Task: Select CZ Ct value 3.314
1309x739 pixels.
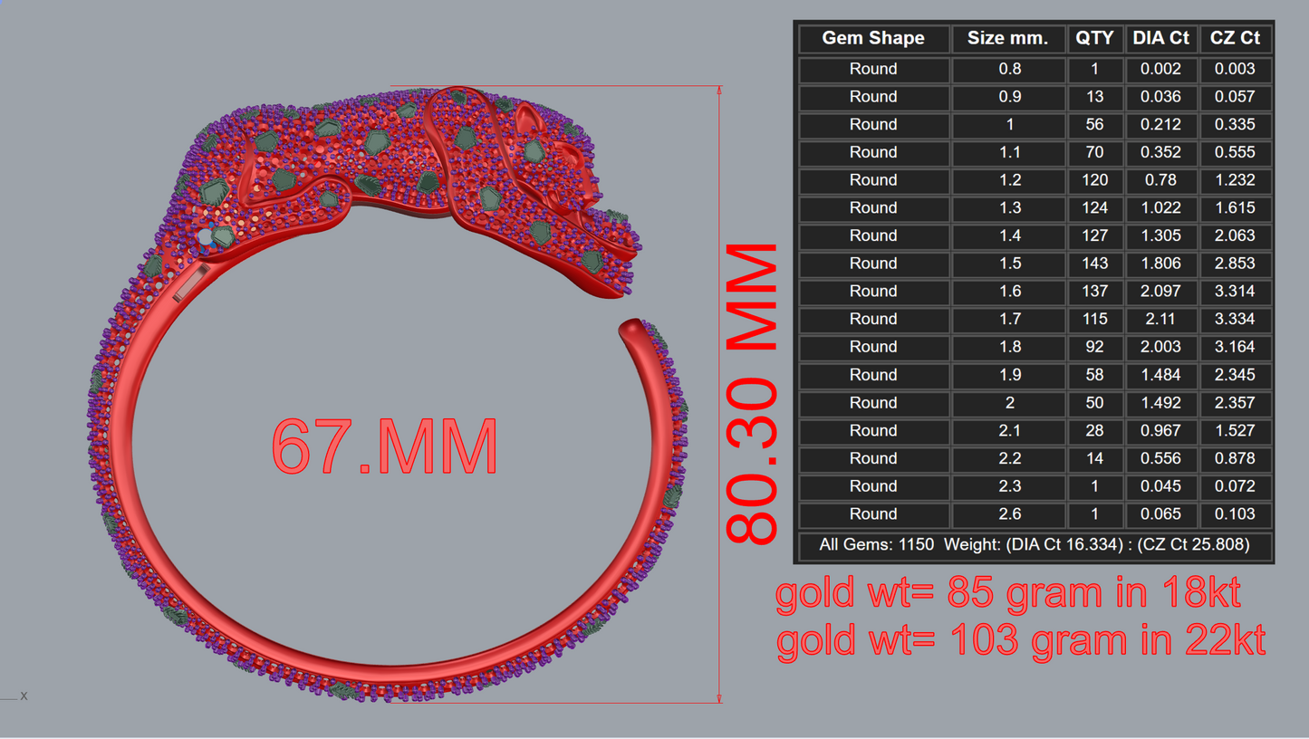Action: pyautogui.click(x=1235, y=292)
